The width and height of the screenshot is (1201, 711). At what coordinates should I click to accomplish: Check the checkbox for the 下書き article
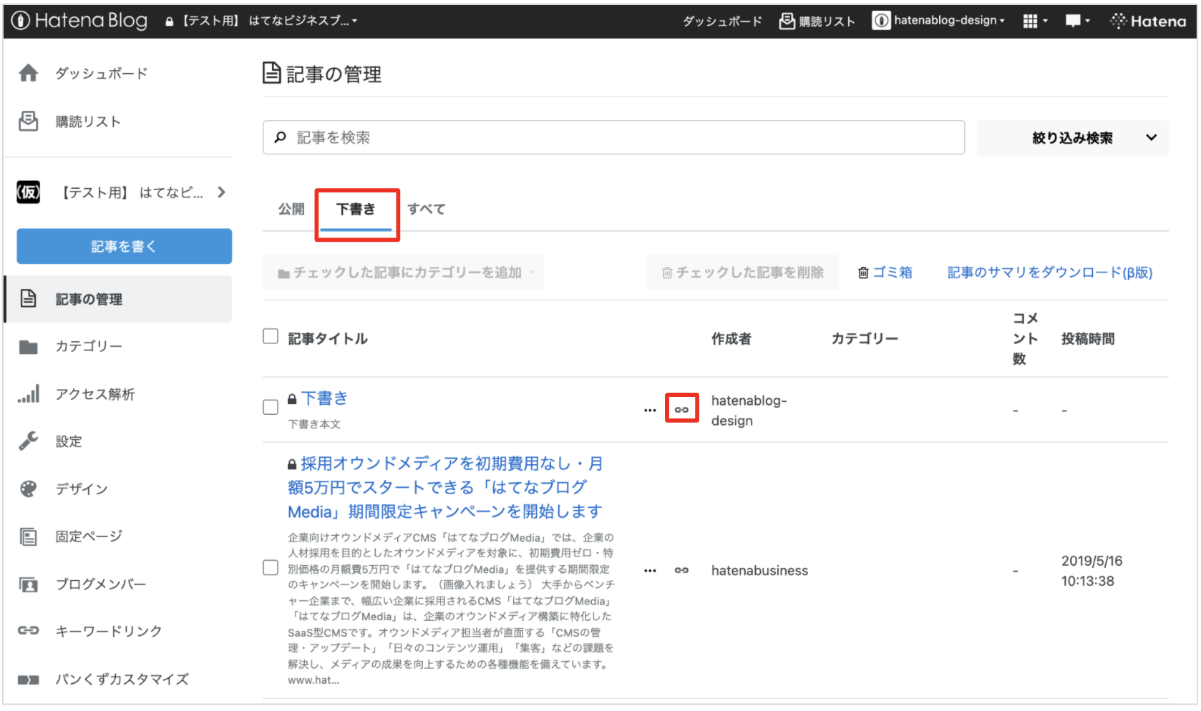coord(271,407)
